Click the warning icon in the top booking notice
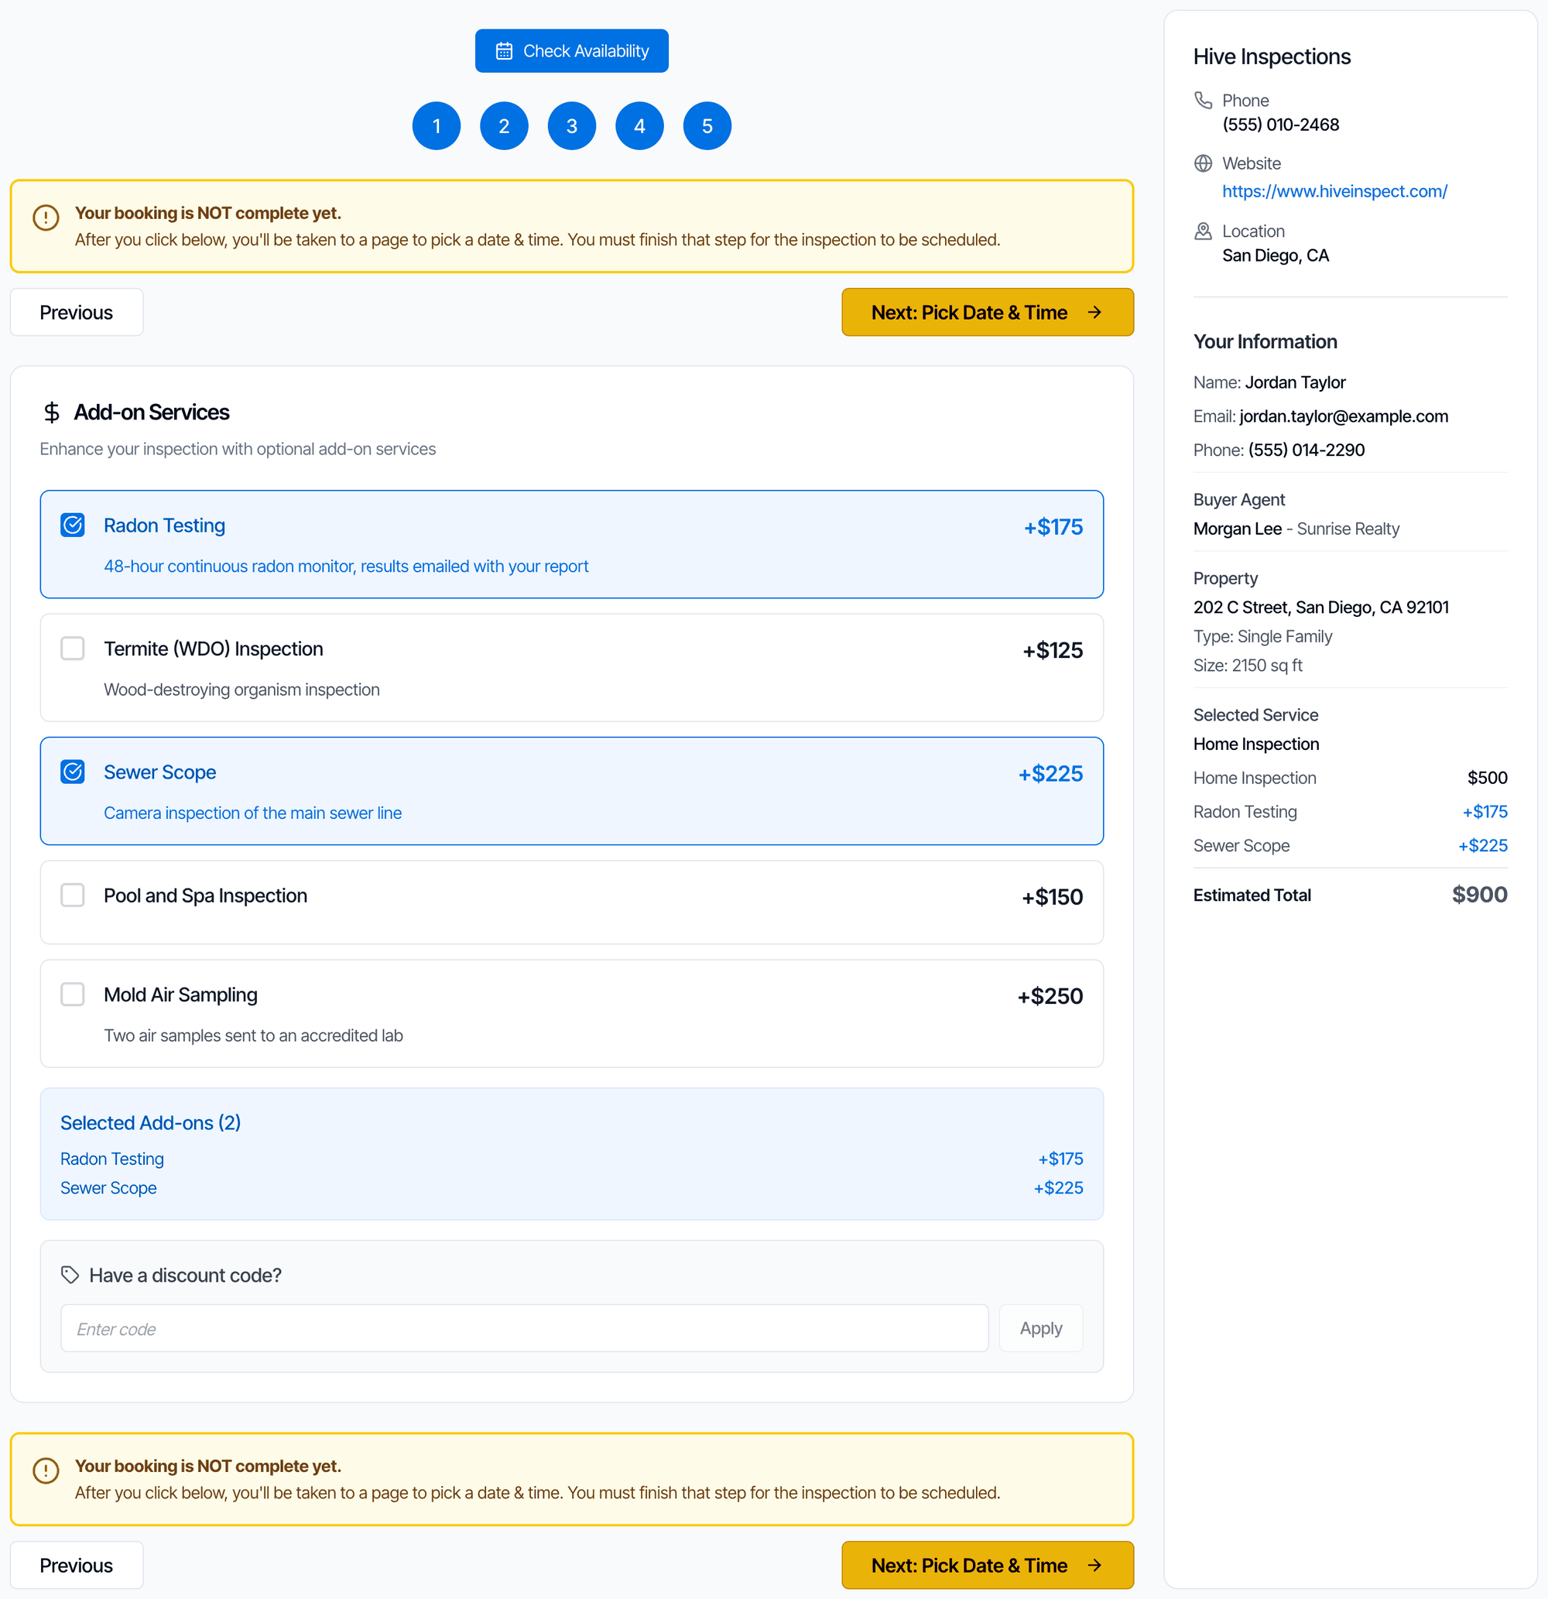The height and width of the screenshot is (1599, 1548). tap(46, 217)
